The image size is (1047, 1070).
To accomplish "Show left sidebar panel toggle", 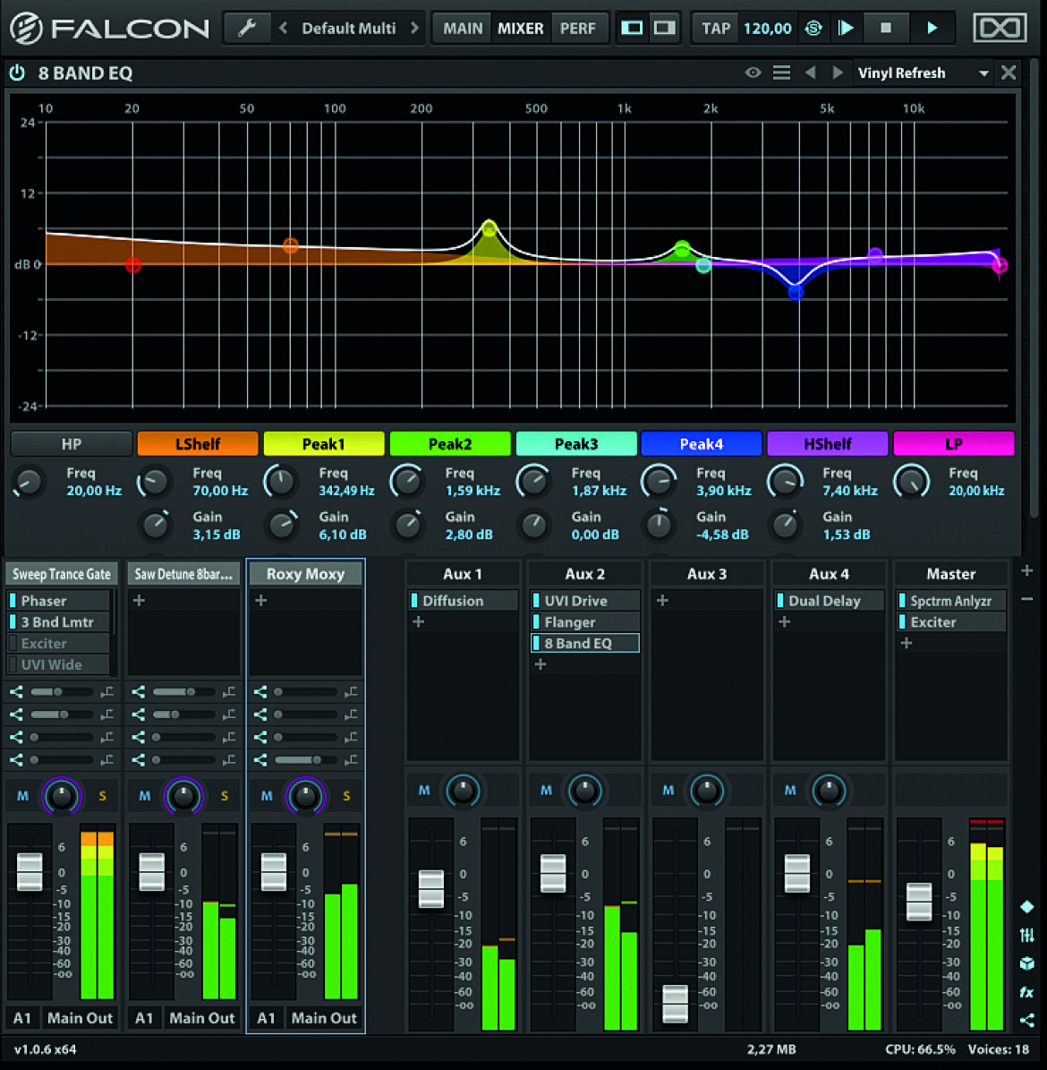I will 632,28.
